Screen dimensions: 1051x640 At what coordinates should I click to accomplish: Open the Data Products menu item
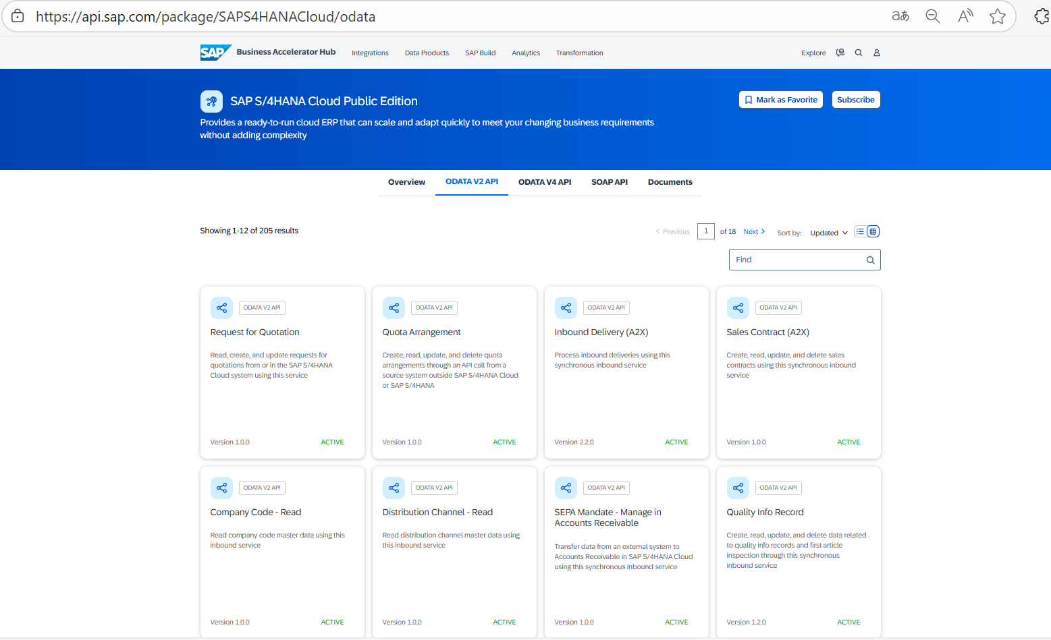click(426, 53)
